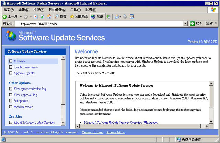Open the View menu (檢視)
Viewport: 220px width, 143px height.
38,10
